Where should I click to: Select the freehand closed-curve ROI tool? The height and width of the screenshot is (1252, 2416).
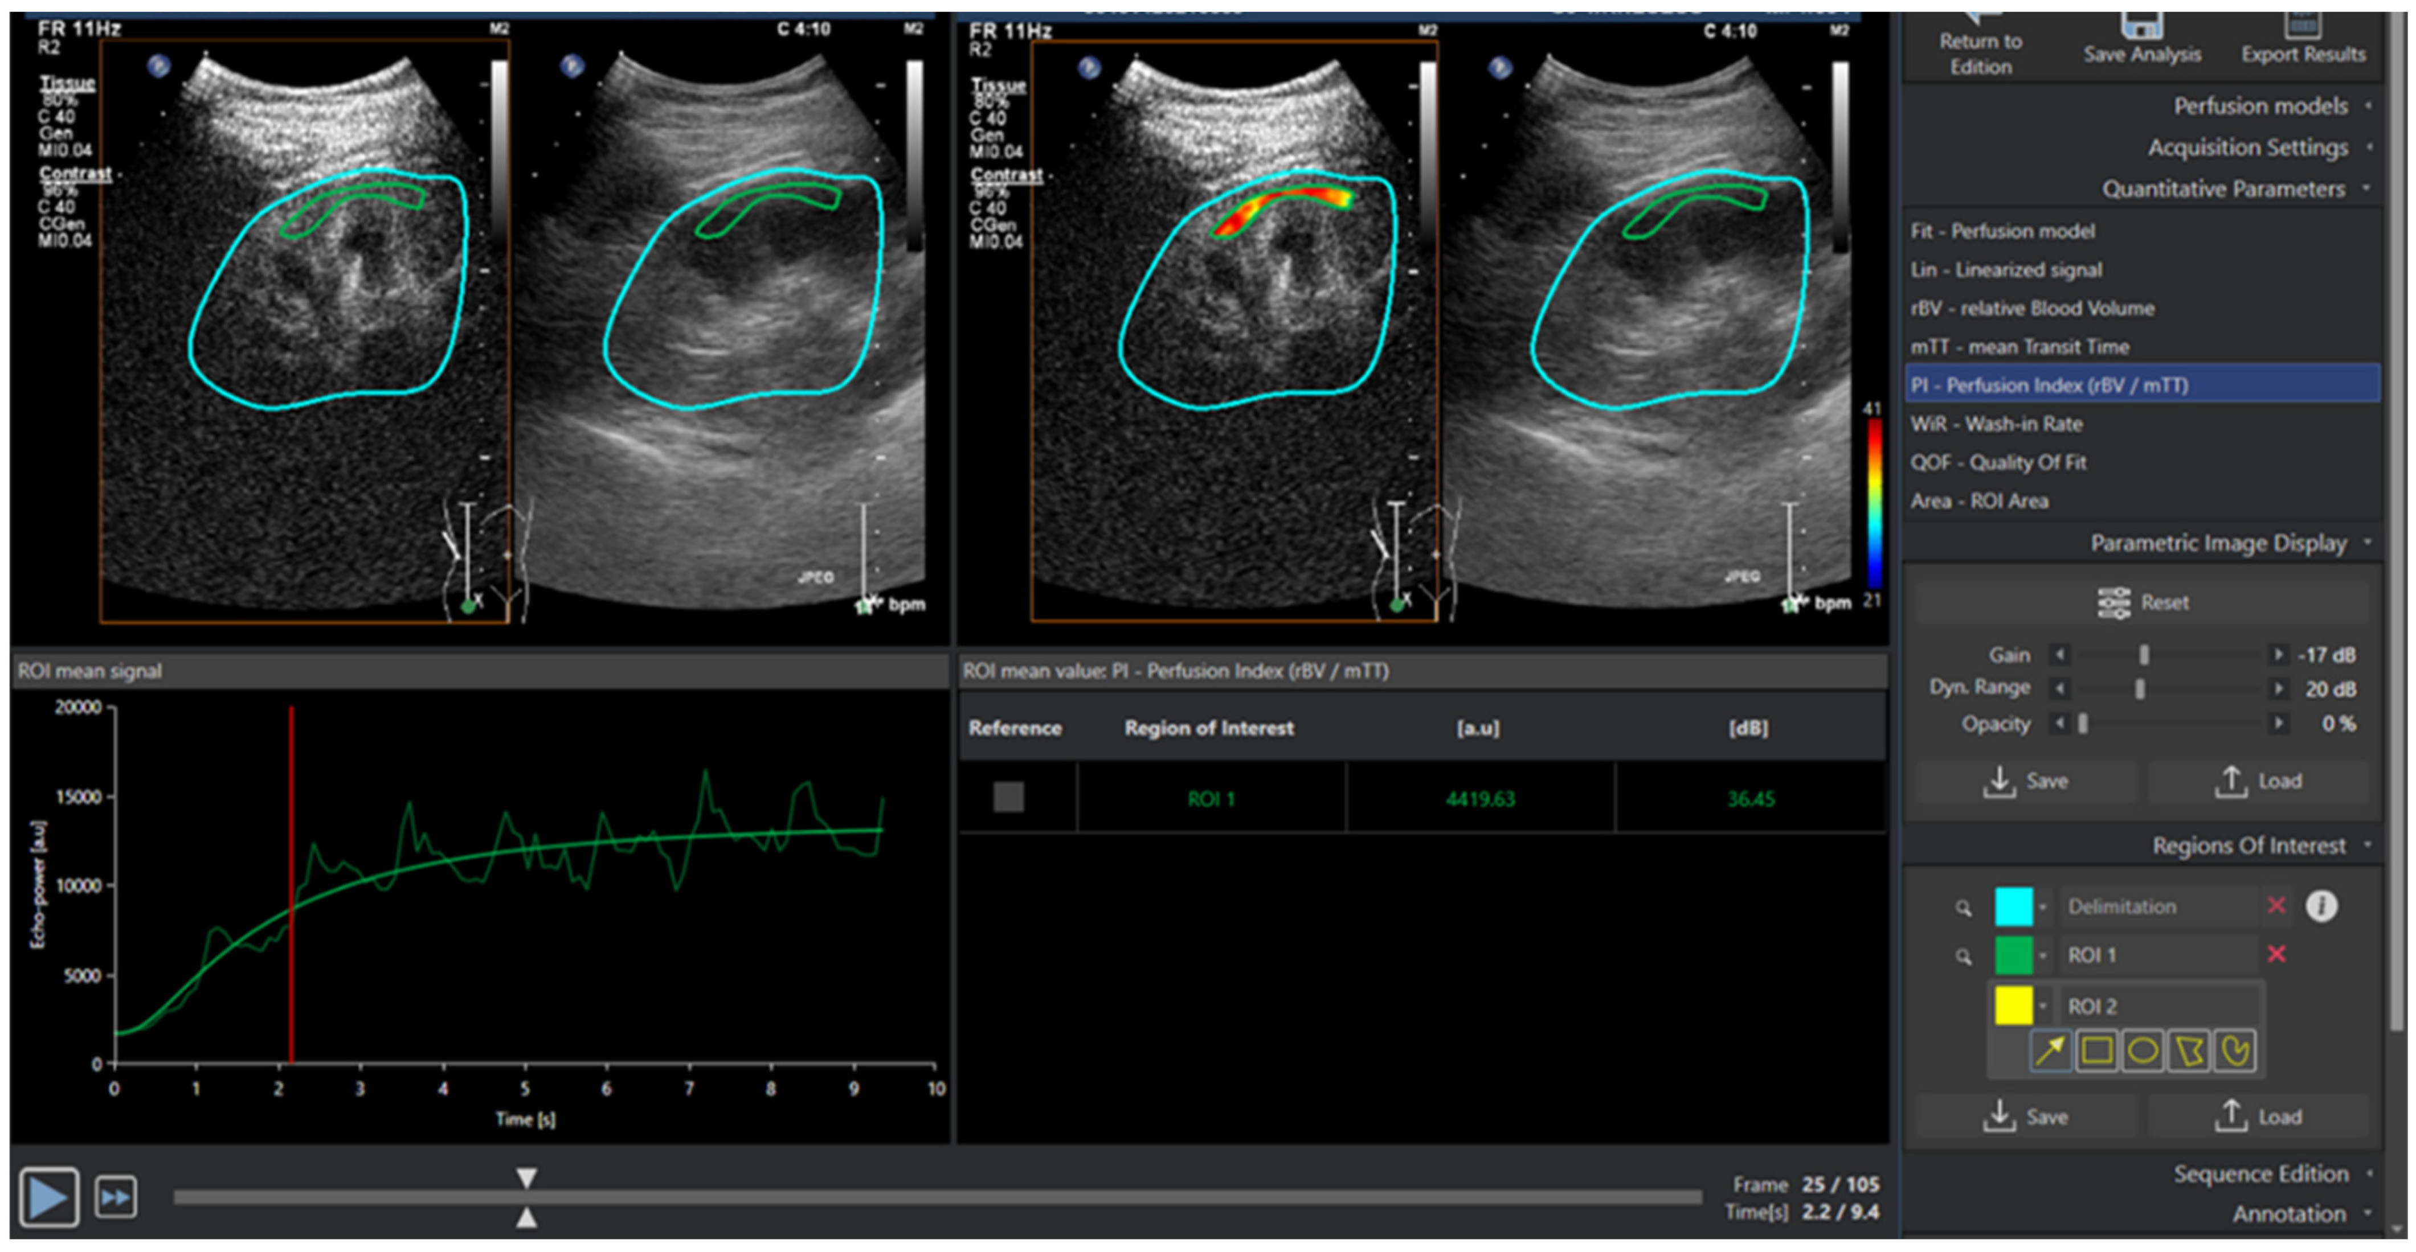tap(2235, 1050)
